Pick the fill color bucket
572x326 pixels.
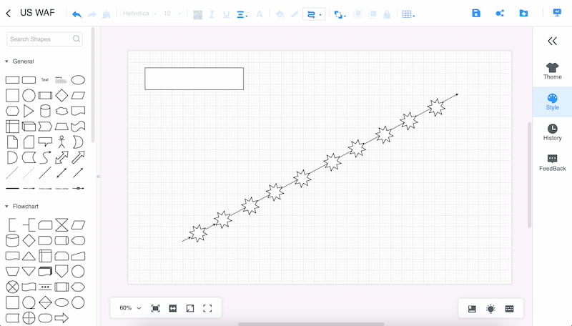(280, 14)
